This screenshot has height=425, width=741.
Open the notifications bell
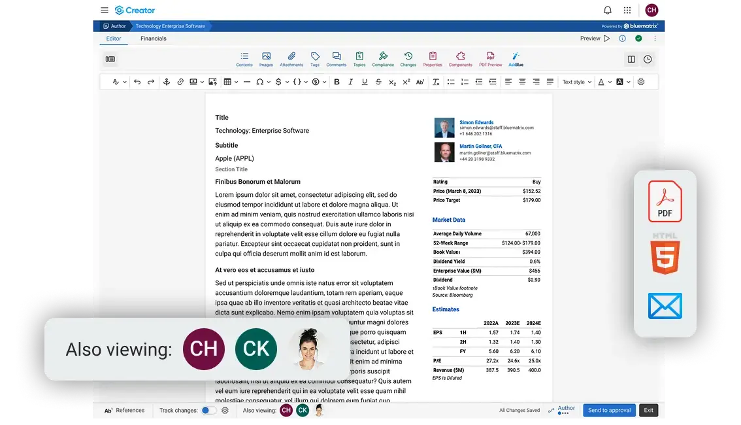607,10
